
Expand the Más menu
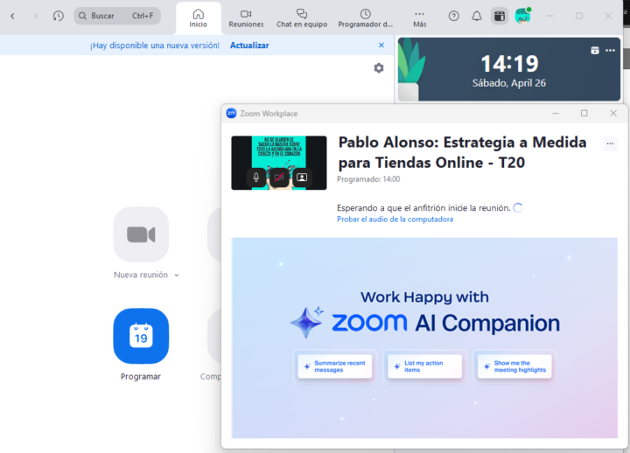419,18
